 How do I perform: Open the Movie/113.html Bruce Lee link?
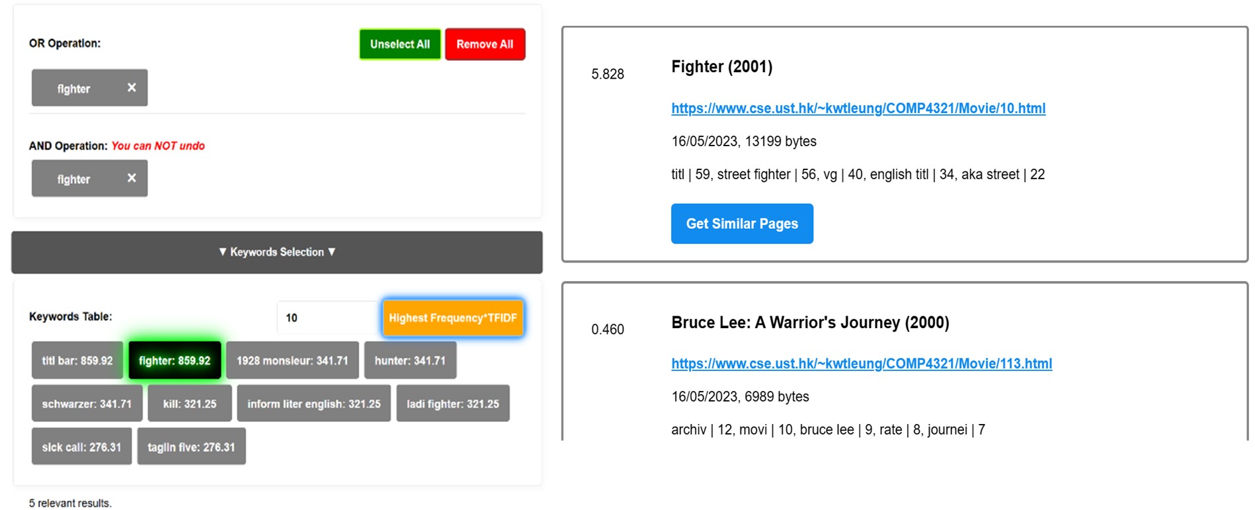(x=862, y=364)
